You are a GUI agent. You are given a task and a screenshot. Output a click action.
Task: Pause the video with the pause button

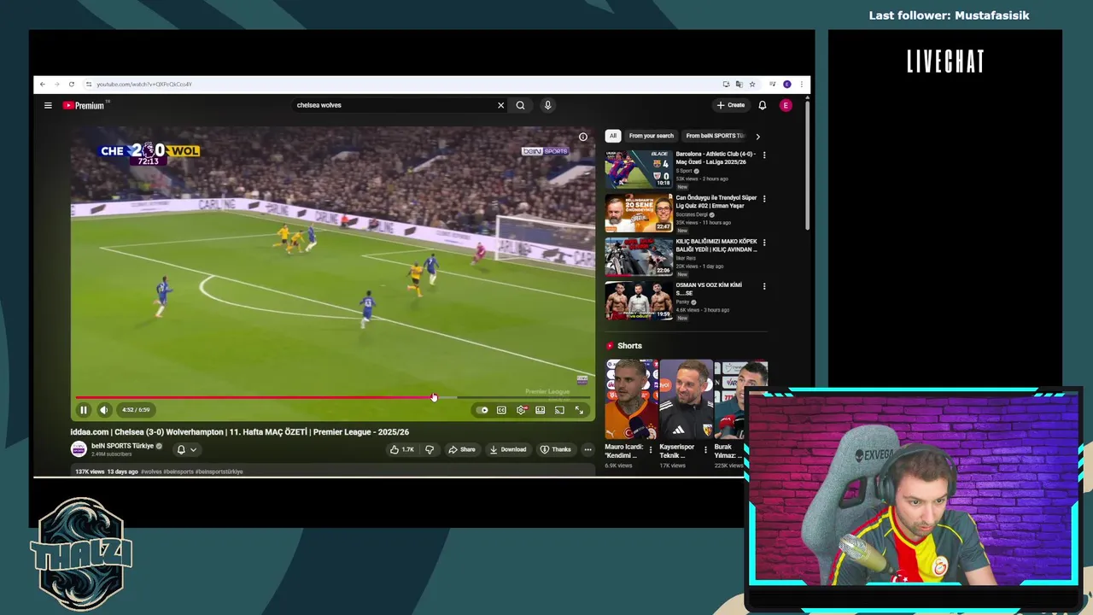[84, 410]
